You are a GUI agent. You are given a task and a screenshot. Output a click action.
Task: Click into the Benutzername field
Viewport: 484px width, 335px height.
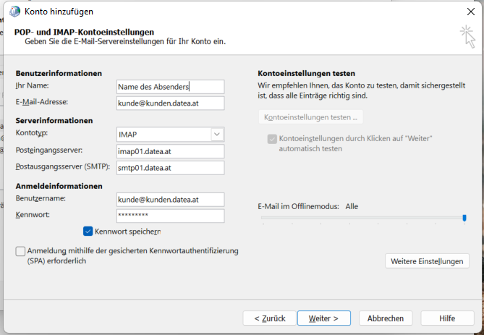170,199
